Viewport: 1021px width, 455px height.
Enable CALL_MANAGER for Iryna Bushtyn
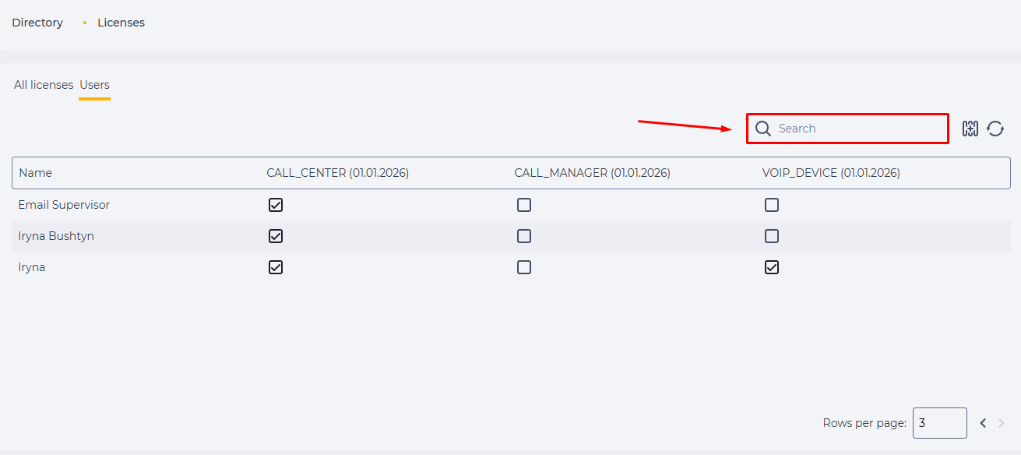click(524, 236)
